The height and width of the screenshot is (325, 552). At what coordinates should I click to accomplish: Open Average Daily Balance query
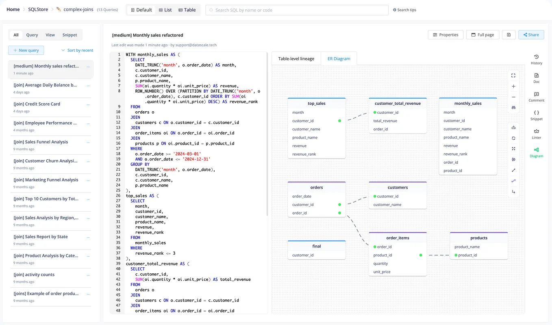click(x=51, y=88)
